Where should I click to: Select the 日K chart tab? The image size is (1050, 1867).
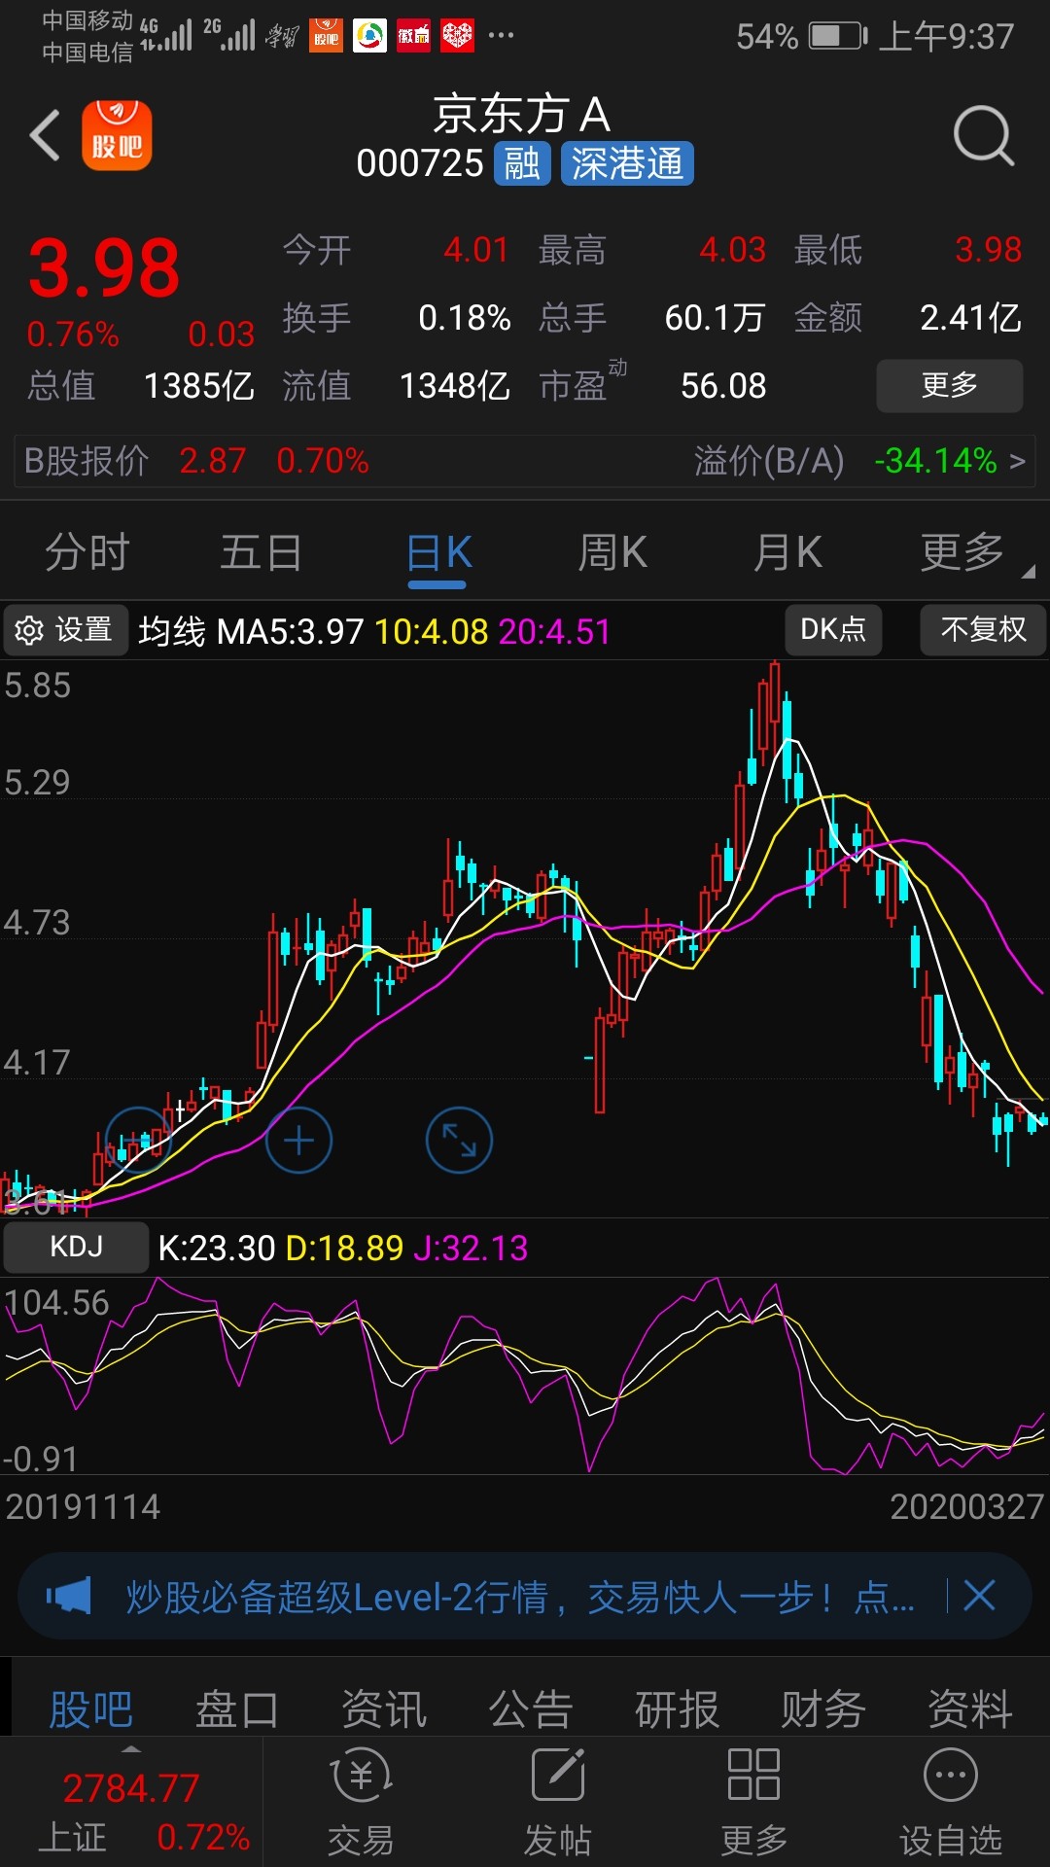pos(437,554)
